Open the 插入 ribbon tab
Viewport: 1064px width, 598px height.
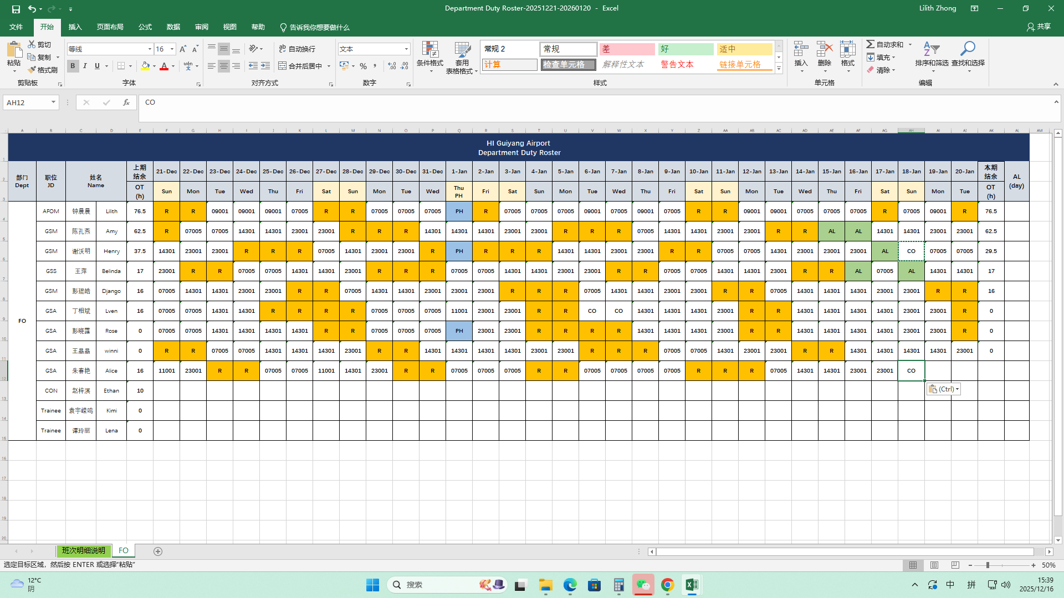(75, 27)
